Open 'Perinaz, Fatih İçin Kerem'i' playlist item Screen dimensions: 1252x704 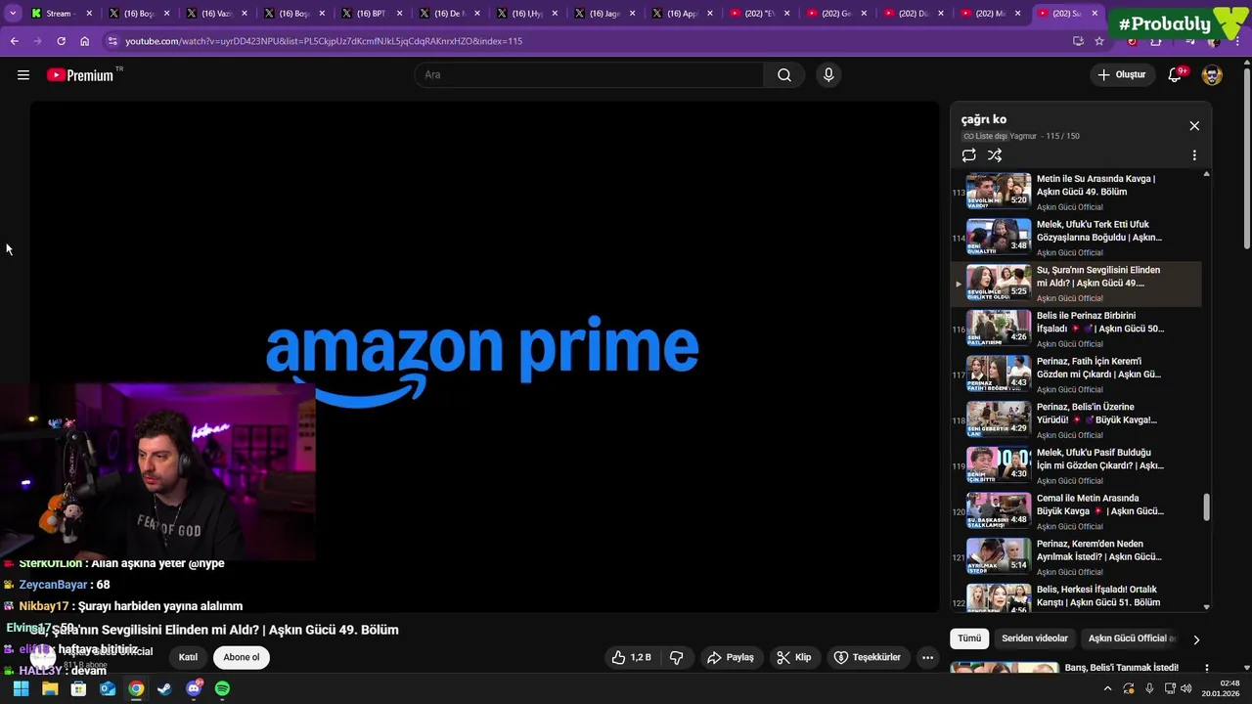(x=1076, y=374)
